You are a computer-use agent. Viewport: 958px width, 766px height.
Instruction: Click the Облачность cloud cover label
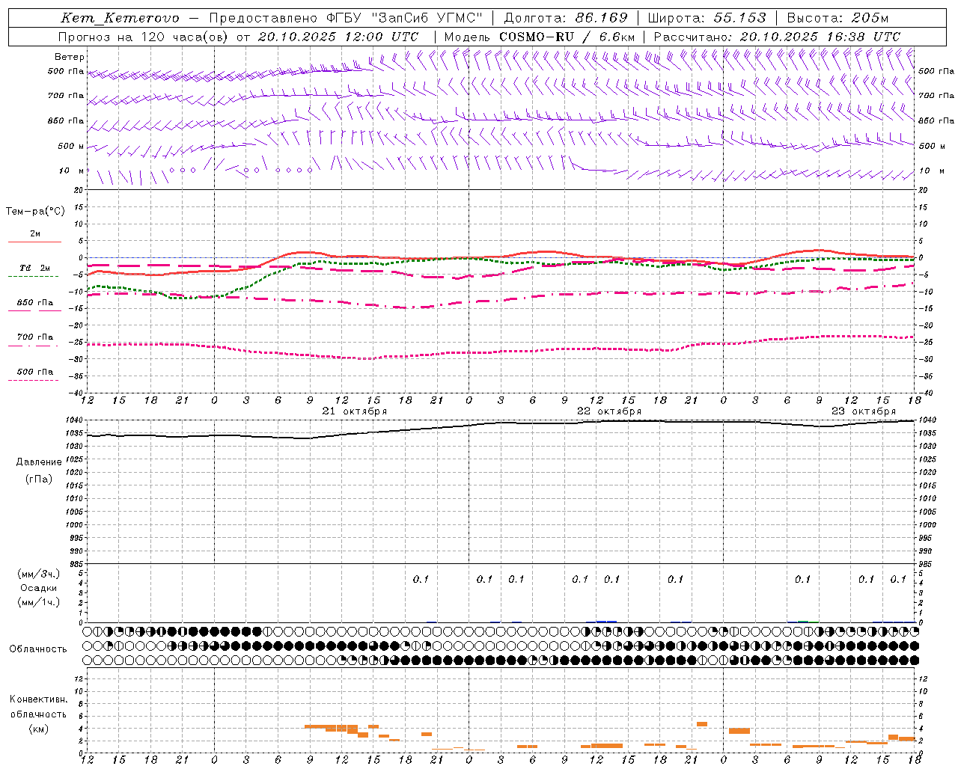click(x=38, y=649)
